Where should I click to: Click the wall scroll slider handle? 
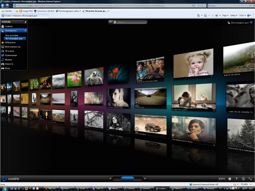click(127, 179)
